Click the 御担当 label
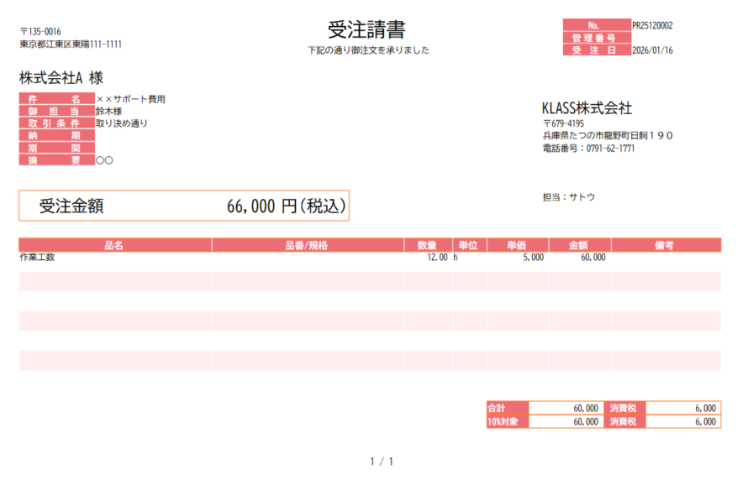 tap(56, 112)
